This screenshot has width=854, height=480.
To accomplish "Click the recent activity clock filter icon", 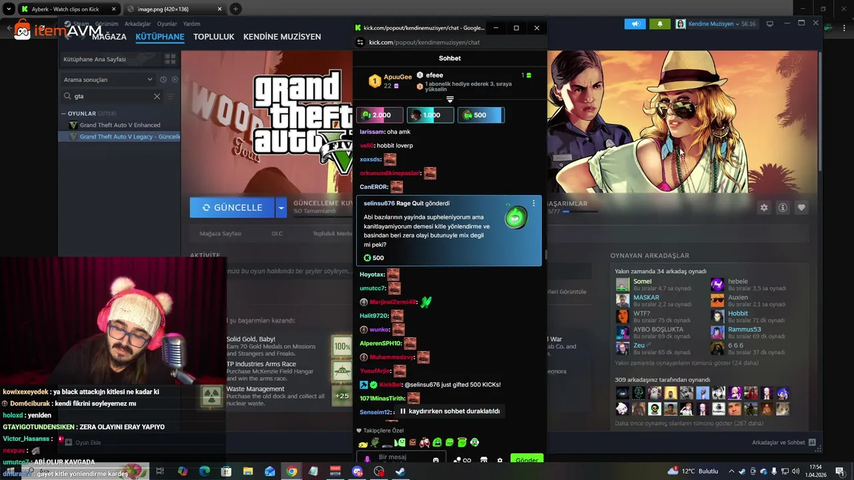I will pyautogui.click(x=163, y=79).
